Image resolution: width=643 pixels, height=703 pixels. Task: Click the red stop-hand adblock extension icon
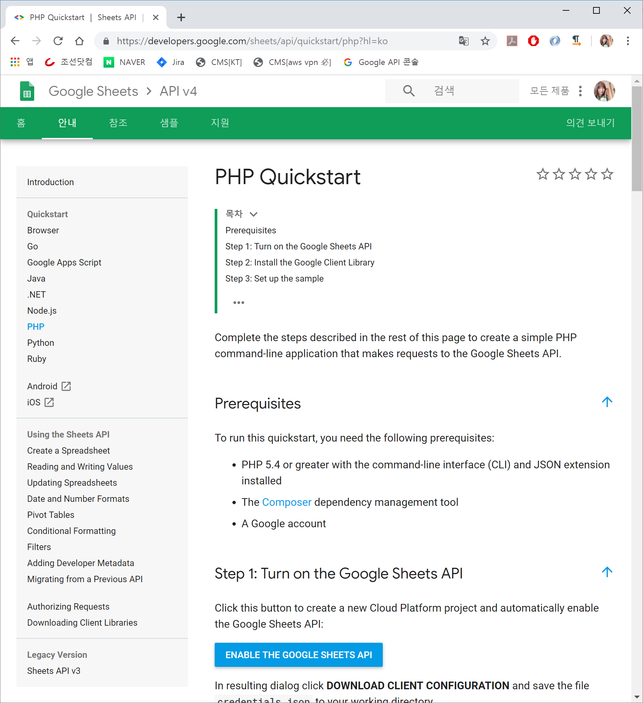pyautogui.click(x=533, y=41)
